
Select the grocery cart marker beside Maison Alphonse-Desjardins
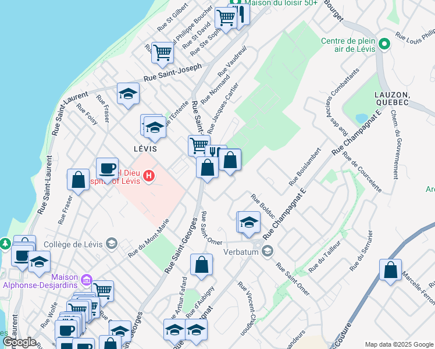point(104,291)
